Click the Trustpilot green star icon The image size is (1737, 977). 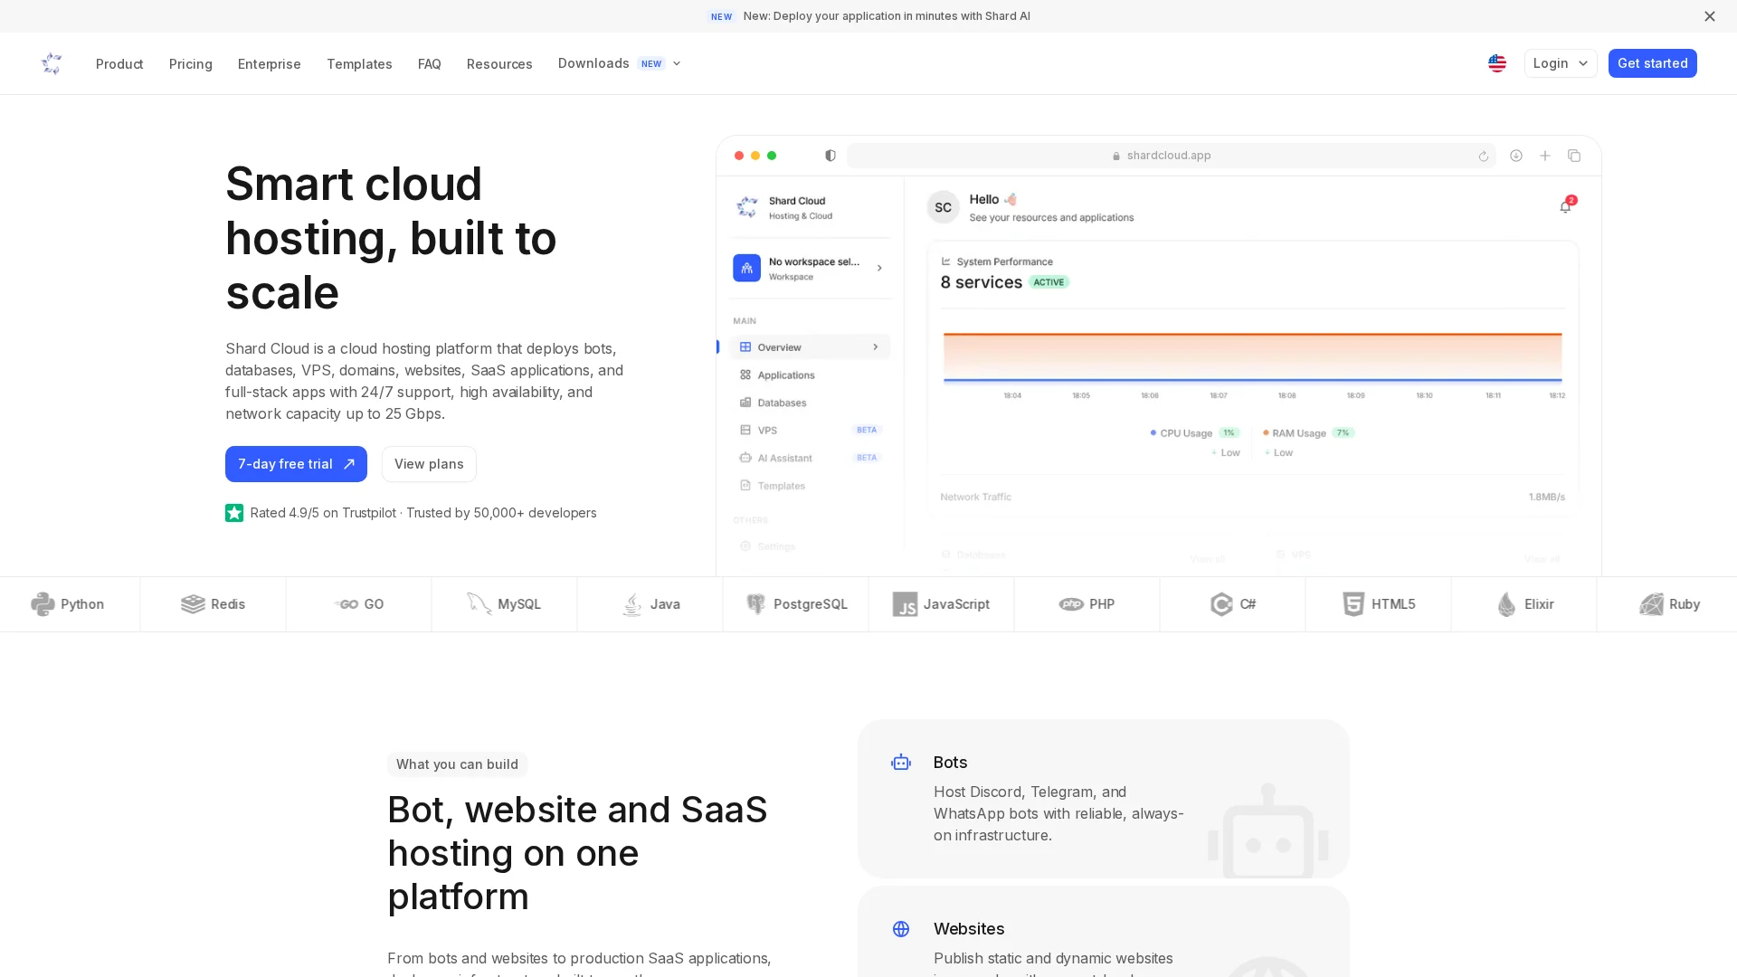[234, 513]
